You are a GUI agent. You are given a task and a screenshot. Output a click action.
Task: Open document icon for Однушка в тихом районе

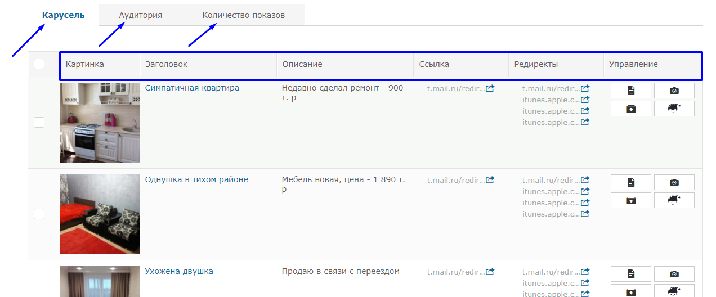630,182
